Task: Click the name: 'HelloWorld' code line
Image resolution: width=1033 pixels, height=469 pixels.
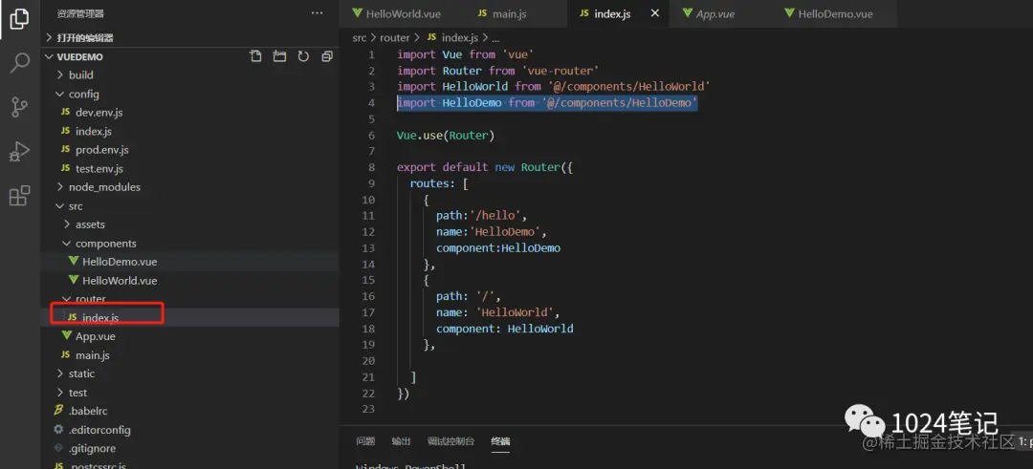Action: [x=497, y=312]
